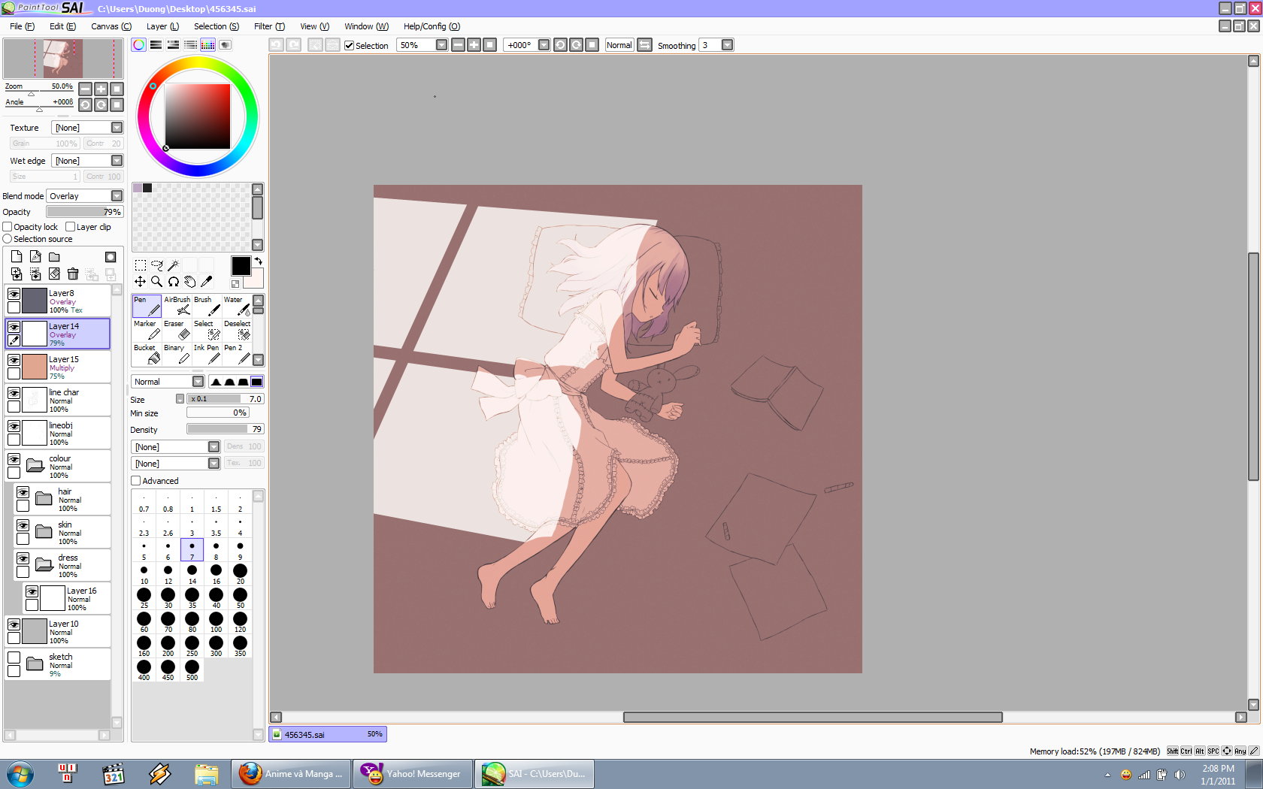Open the Filter menu
Viewport: 1263px width, 789px height.
coord(269,26)
